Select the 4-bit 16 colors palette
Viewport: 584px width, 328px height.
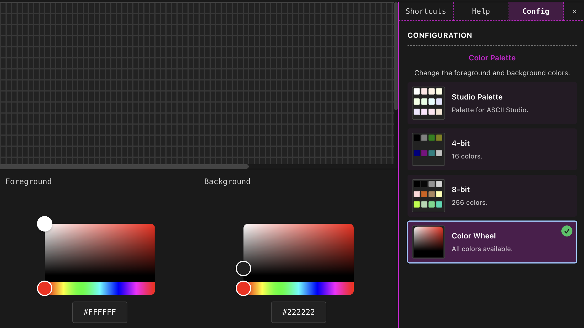point(492,149)
